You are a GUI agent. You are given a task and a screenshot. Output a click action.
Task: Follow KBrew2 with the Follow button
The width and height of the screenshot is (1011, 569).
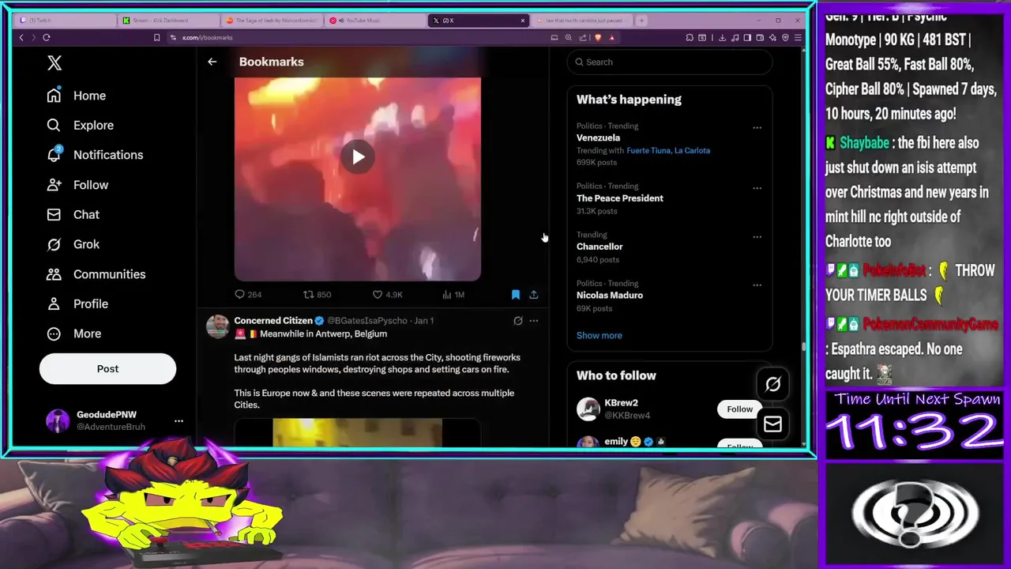click(x=739, y=409)
